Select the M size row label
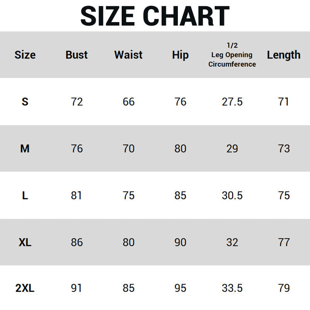Image resolution: width=310 pixels, height=310 pixels. tap(25, 149)
